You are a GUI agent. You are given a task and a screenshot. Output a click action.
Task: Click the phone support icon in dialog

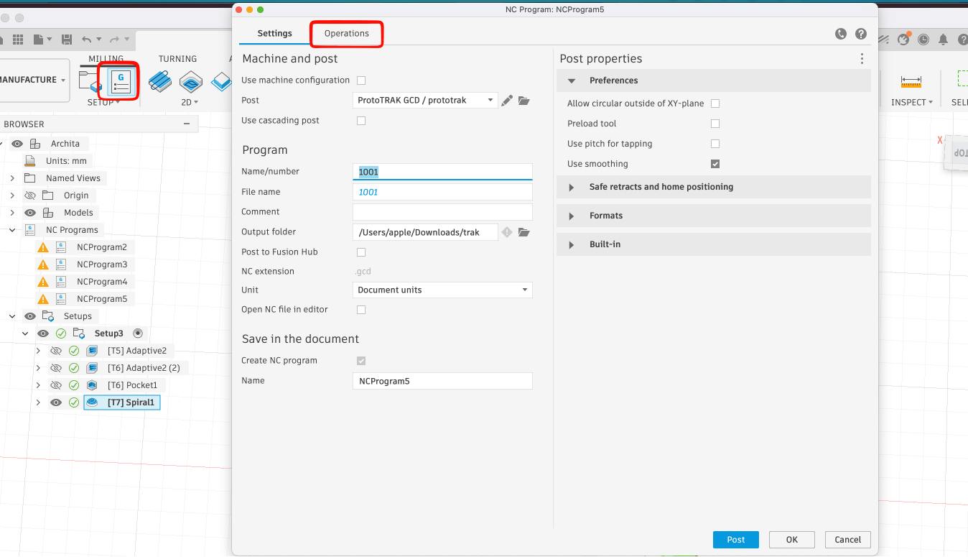click(x=841, y=34)
